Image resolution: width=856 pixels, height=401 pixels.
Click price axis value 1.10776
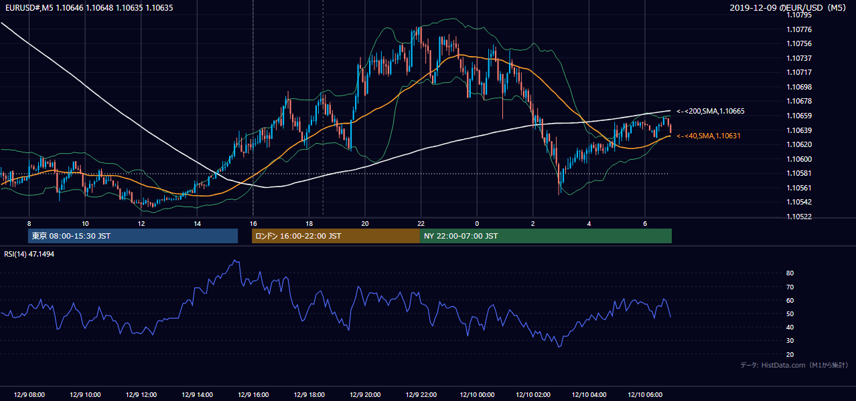click(x=799, y=29)
